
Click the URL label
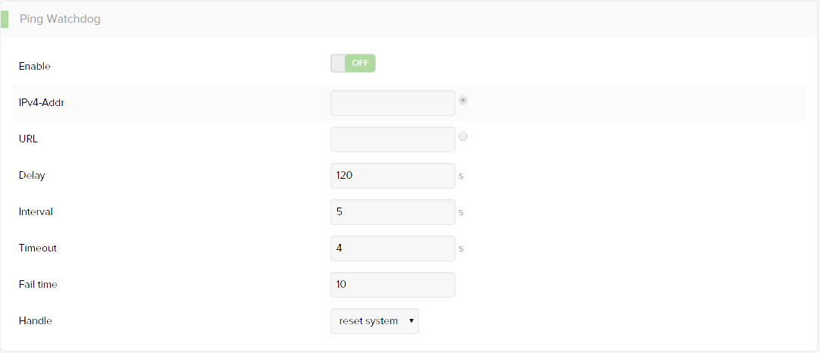pos(28,139)
